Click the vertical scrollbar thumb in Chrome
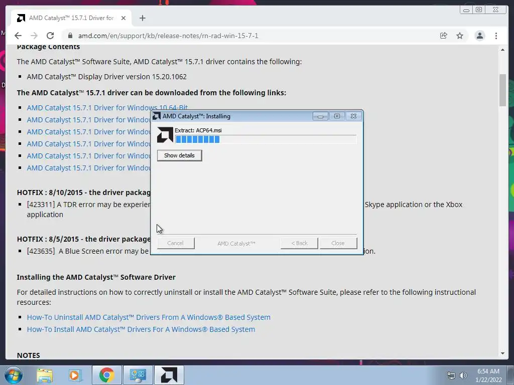The width and height of the screenshot is (514, 385). point(502,90)
